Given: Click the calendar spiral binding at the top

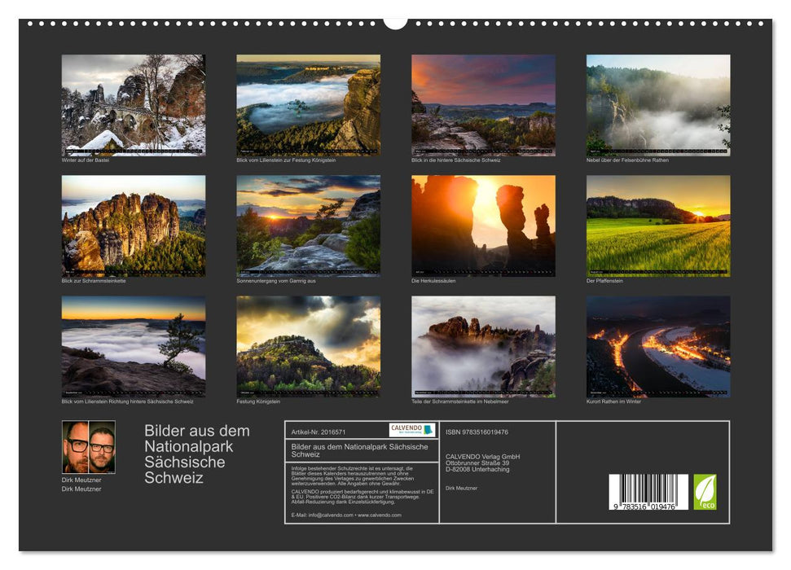Looking at the screenshot, I should click(396, 23).
